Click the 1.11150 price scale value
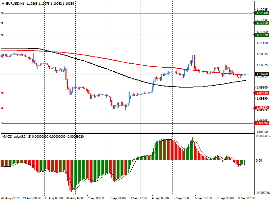Image resolution: width=270 pixels, height=202 pixels. 262,43
